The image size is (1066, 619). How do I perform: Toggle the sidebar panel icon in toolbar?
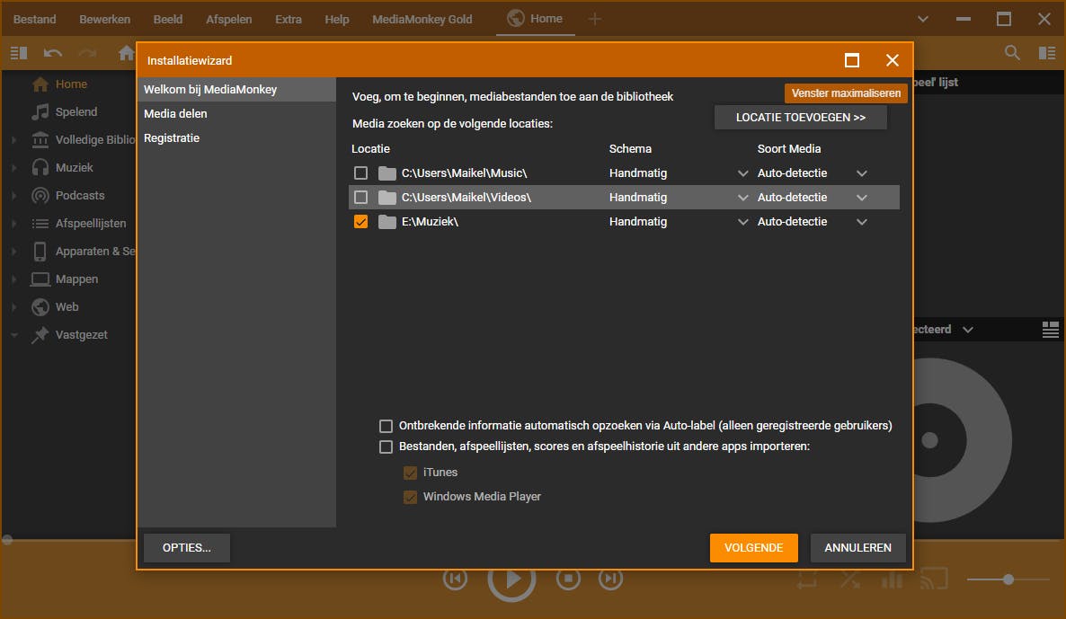coord(18,53)
